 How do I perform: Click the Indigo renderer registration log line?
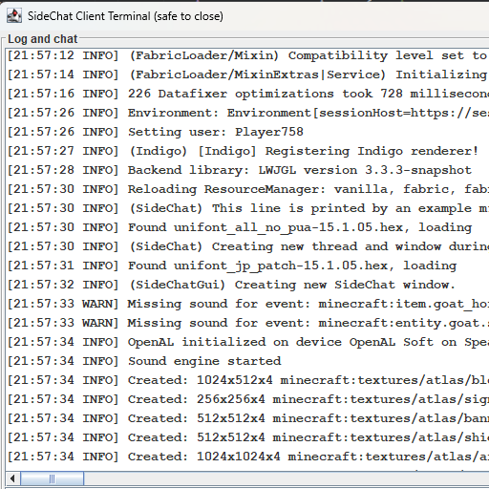pyautogui.click(x=243, y=151)
